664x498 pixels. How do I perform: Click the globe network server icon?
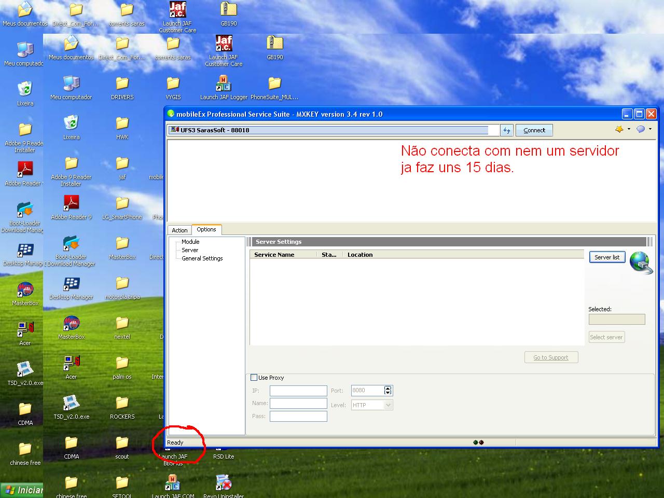(641, 262)
